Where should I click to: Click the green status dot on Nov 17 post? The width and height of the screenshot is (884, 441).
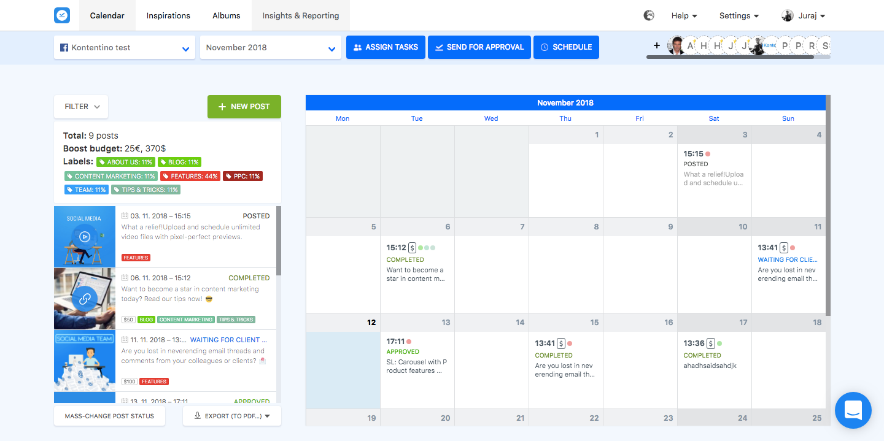(719, 343)
